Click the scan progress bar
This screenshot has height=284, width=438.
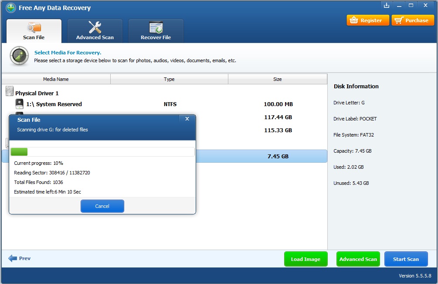[x=102, y=151]
